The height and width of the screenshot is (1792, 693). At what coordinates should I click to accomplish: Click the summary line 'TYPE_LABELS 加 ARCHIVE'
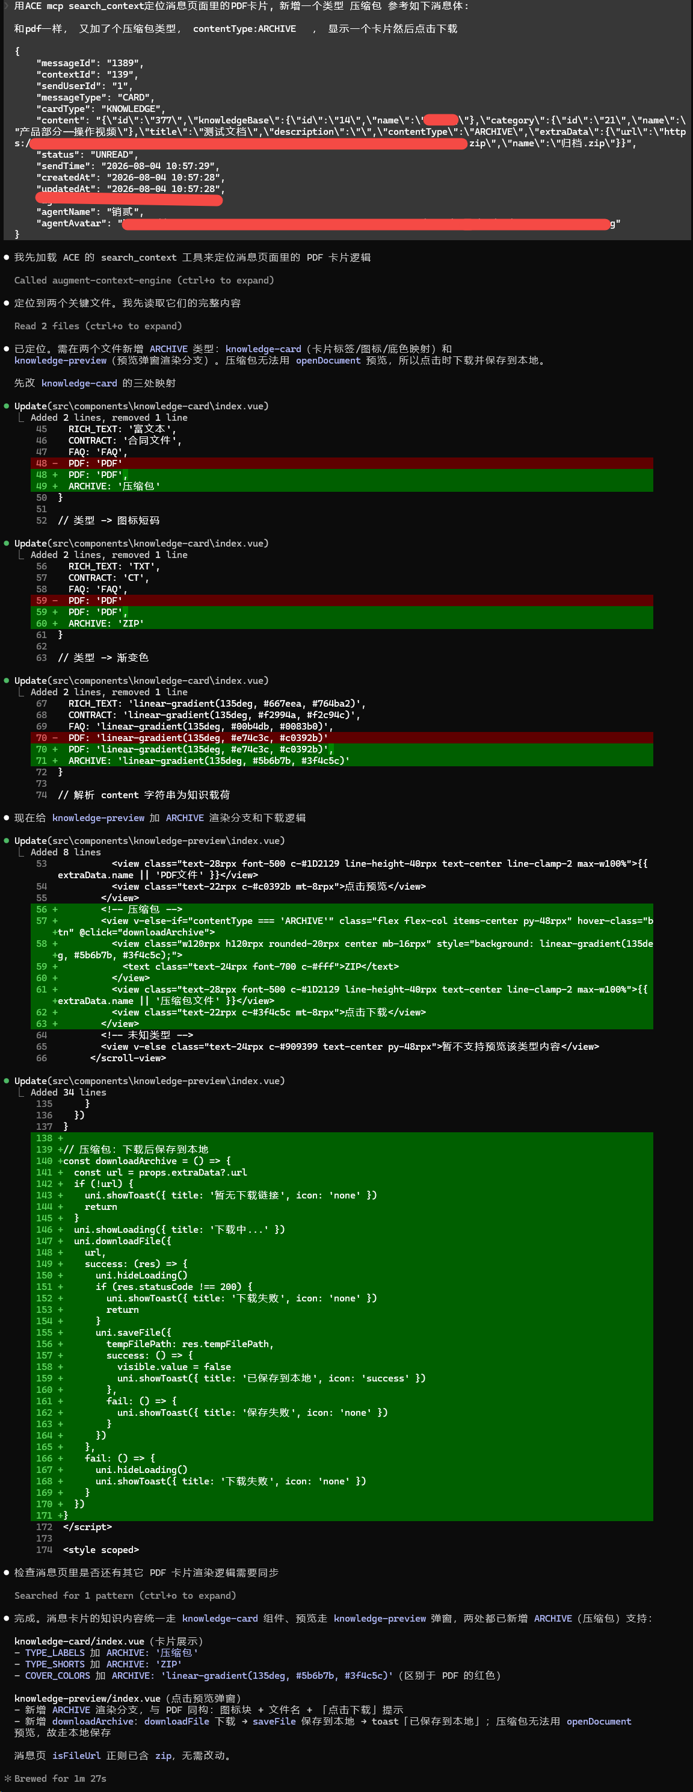pos(106,1652)
